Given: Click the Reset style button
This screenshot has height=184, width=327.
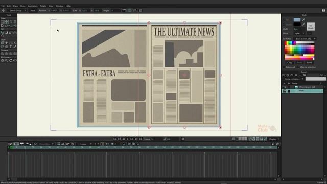Looking at the screenshot, I should pyautogui.click(x=309, y=63).
